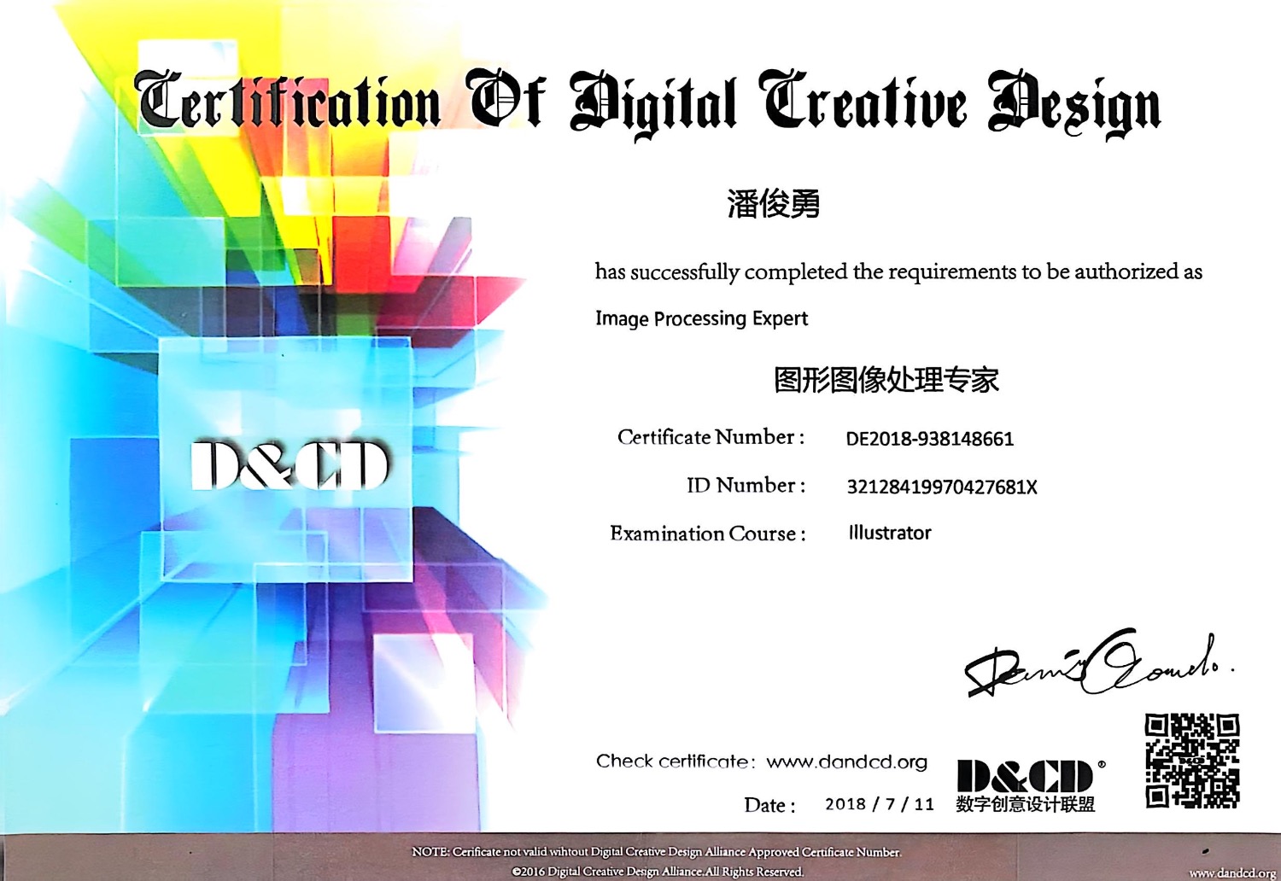Click the NOTE disclaimer line in the footer
Screen dimensions: 1281x881
(x=656, y=852)
